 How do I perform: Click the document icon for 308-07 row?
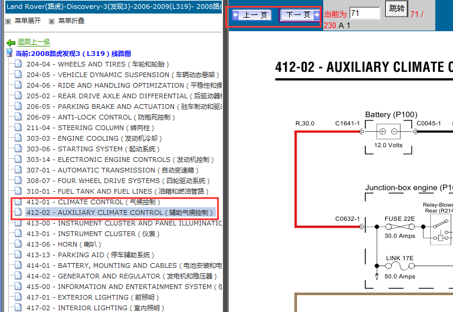pos(18,180)
